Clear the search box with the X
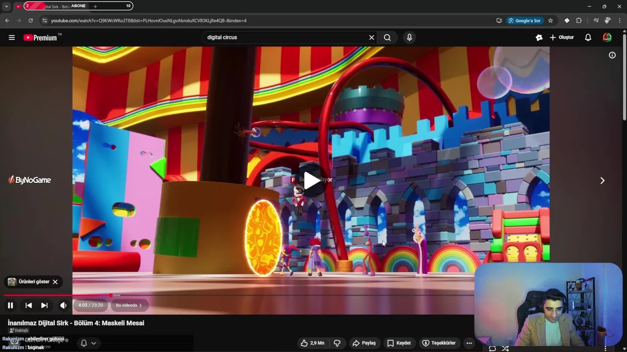 (x=371, y=37)
